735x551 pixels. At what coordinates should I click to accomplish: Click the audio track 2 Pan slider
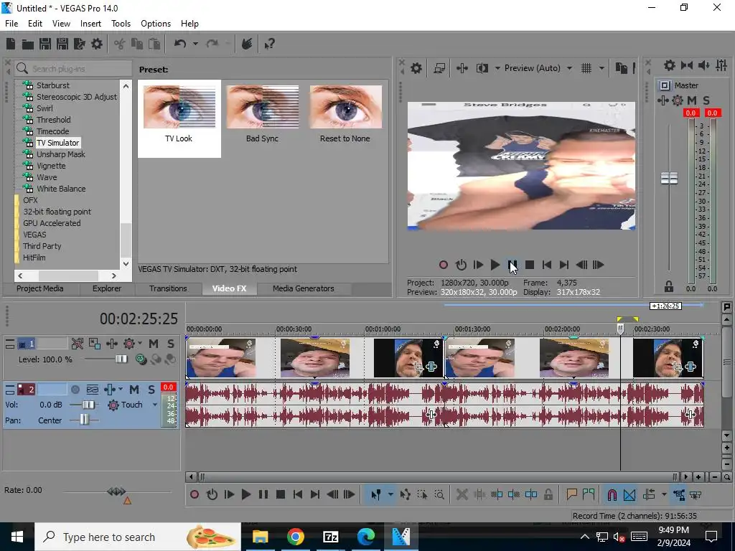[84, 420]
